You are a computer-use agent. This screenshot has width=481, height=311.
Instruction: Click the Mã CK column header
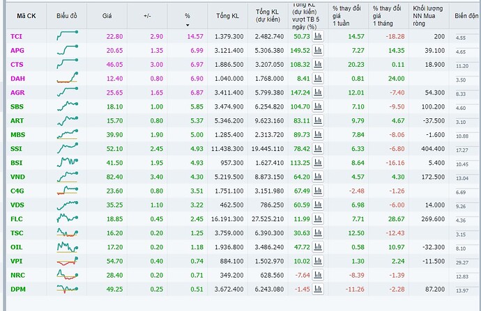coord(26,14)
